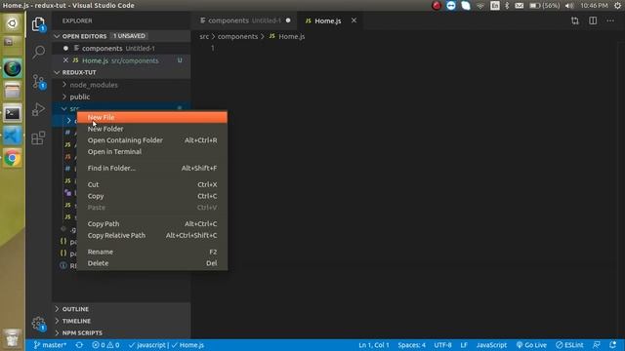Screen dimensions: 625x351
Task: Choose New File from context menu
Action: coord(152,117)
